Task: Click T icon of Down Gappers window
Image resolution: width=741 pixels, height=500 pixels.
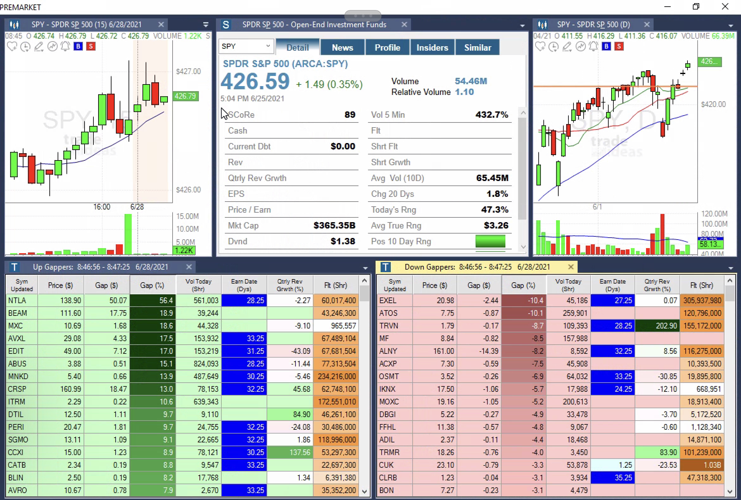Action: click(385, 267)
